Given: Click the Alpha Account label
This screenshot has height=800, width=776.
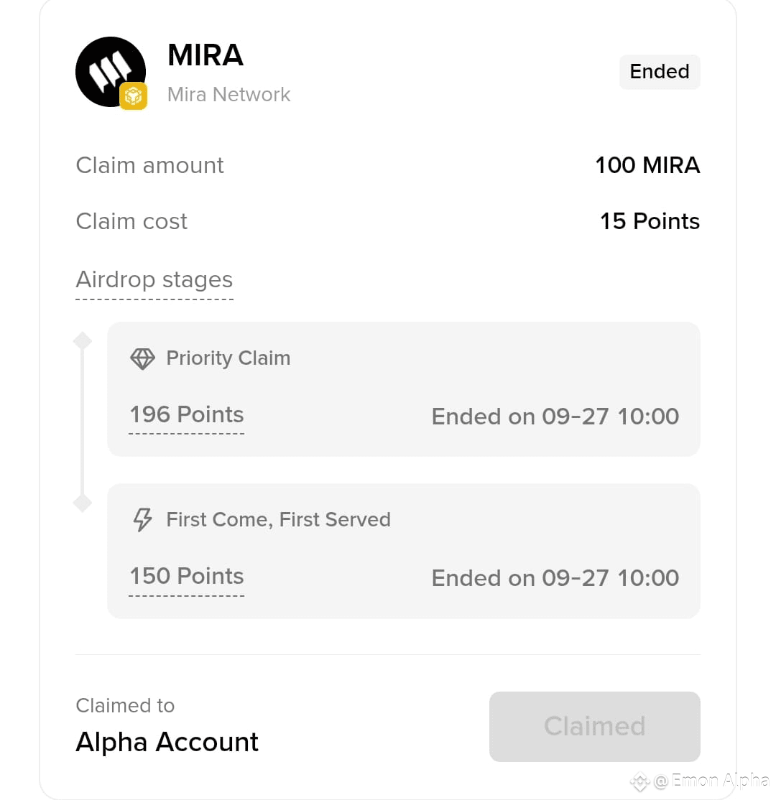Looking at the screenshot, I should (167, 742).
